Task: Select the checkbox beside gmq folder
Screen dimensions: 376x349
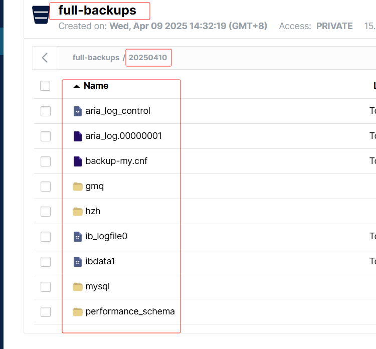Action: 46,187
